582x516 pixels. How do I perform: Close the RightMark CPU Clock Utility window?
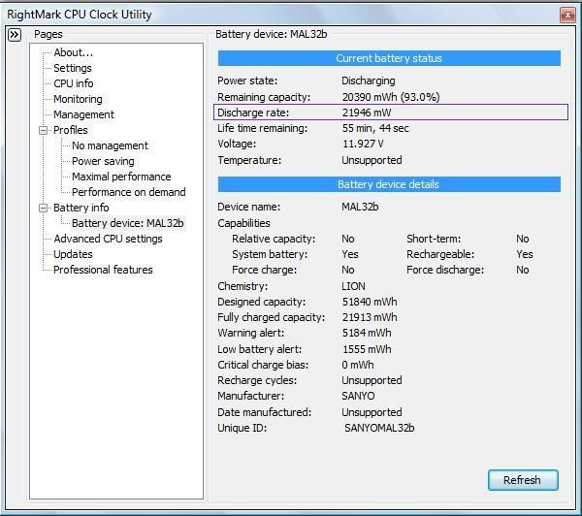tap(567, 15)
